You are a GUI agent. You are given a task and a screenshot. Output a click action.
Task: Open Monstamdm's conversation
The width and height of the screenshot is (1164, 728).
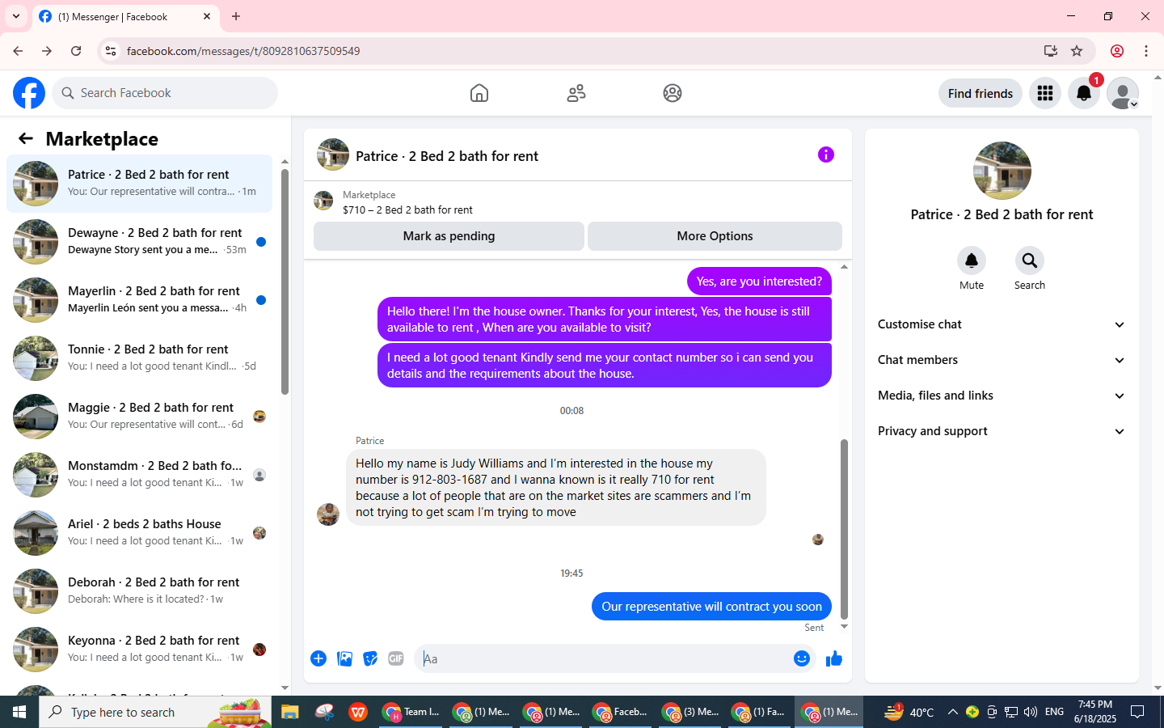coord(139,474)
